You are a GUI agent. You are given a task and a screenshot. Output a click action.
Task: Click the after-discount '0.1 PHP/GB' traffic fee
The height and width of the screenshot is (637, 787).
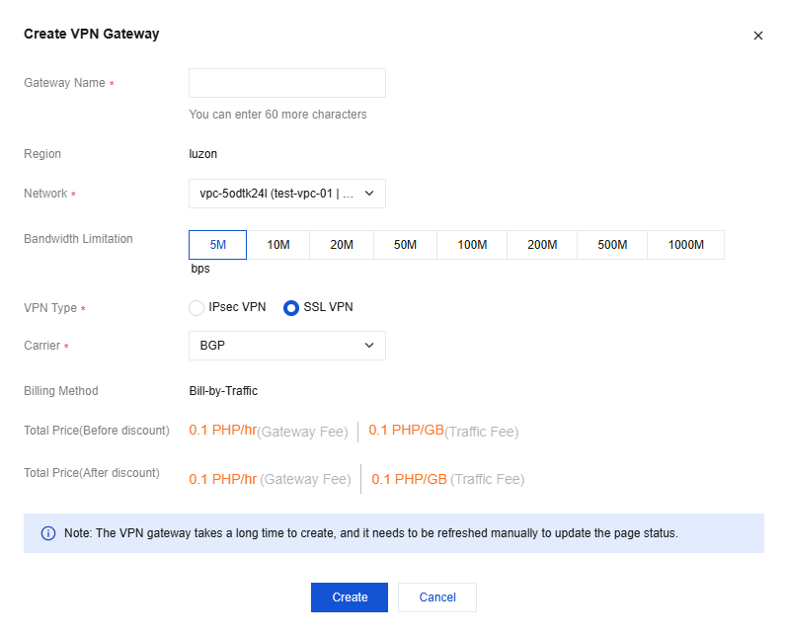coord(409,479)
